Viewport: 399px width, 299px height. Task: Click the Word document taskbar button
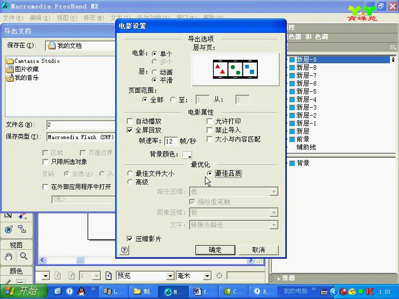pos(203,292)
